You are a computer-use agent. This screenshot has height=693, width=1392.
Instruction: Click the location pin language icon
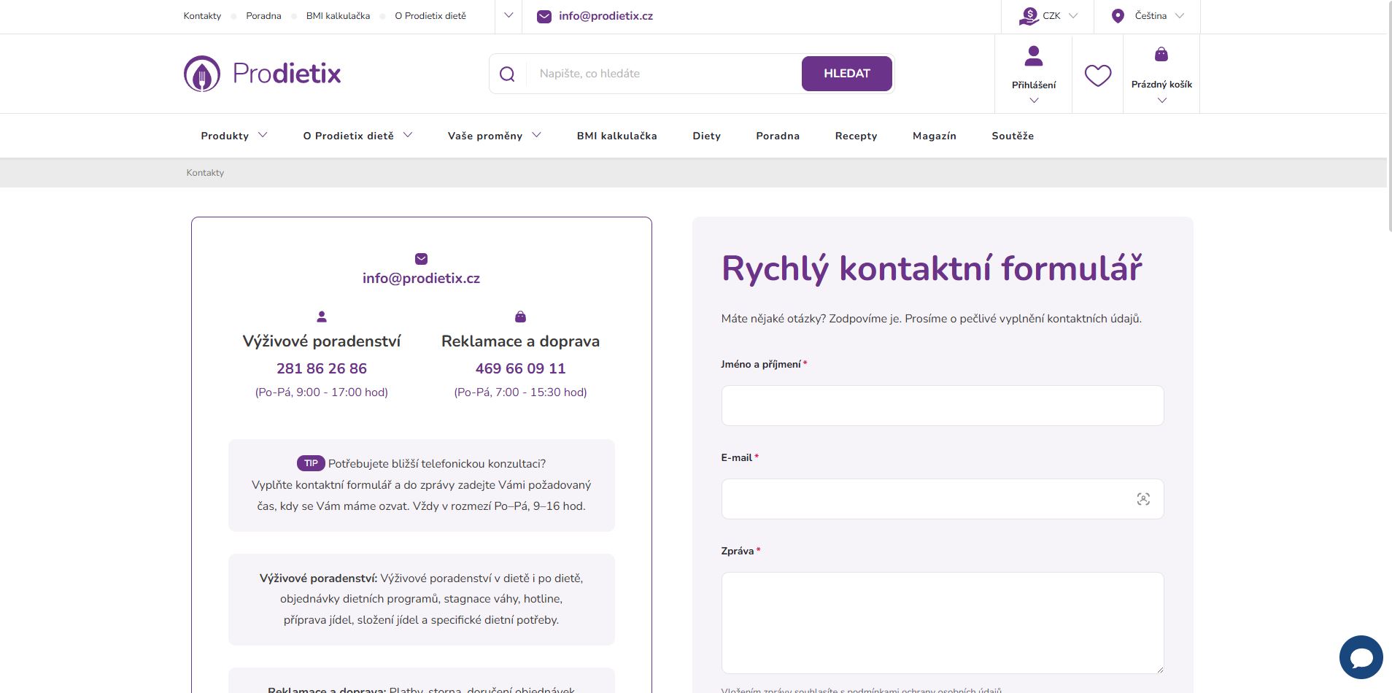[1118, 15]
